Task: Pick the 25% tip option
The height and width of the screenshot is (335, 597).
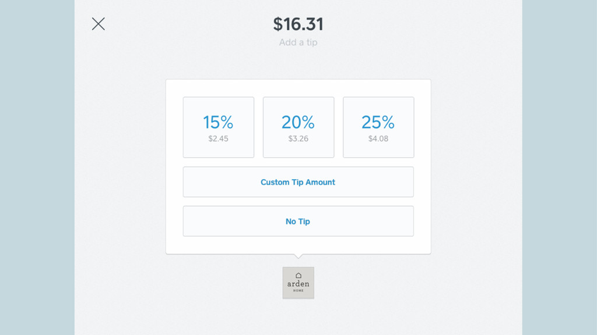Action: coord(378,127)
